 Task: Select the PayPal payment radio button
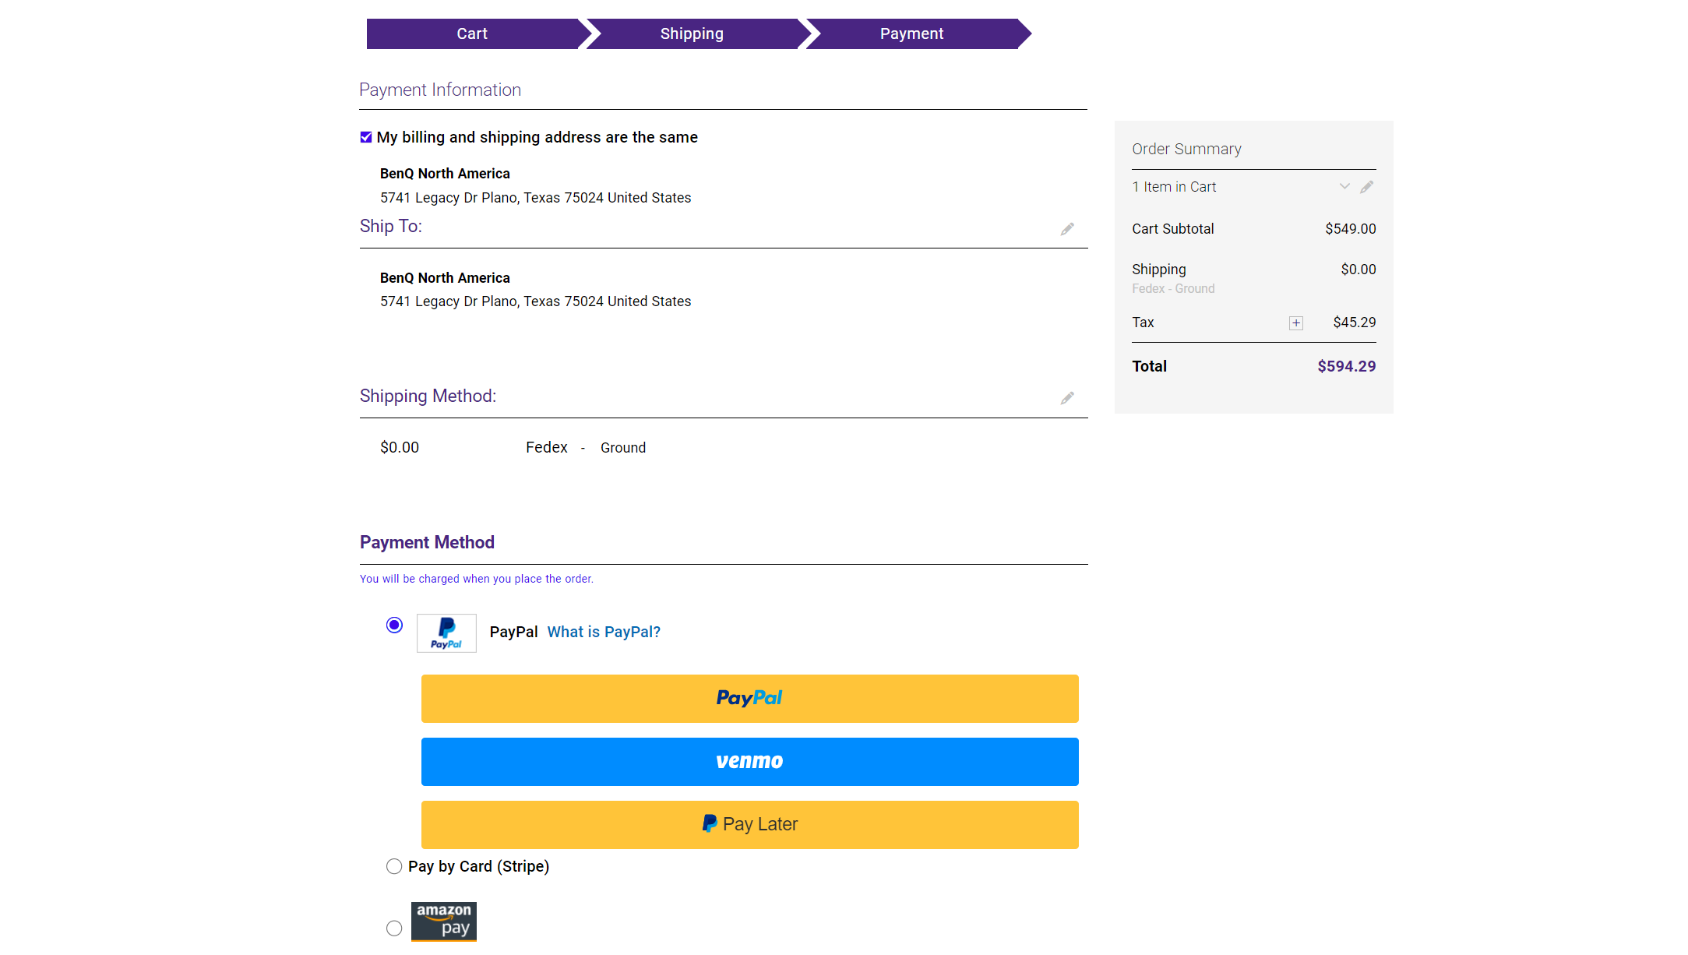[x=394, y=625]
